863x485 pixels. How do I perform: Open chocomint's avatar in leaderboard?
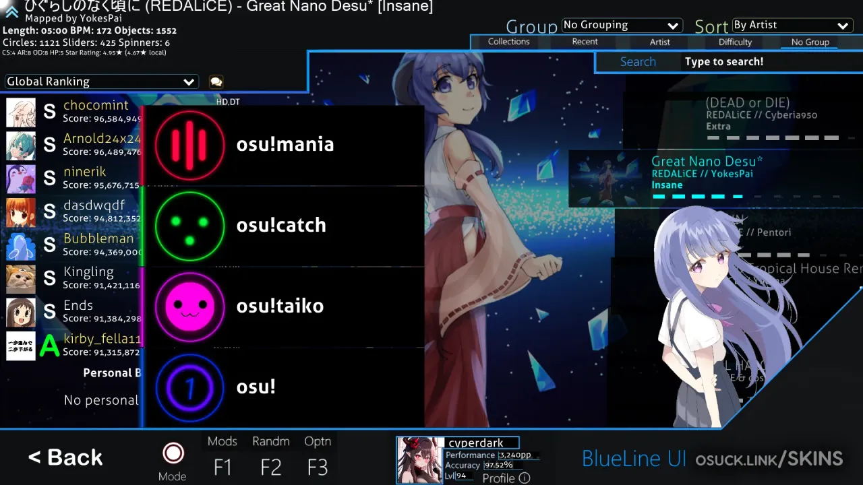[x=21, y=112]
